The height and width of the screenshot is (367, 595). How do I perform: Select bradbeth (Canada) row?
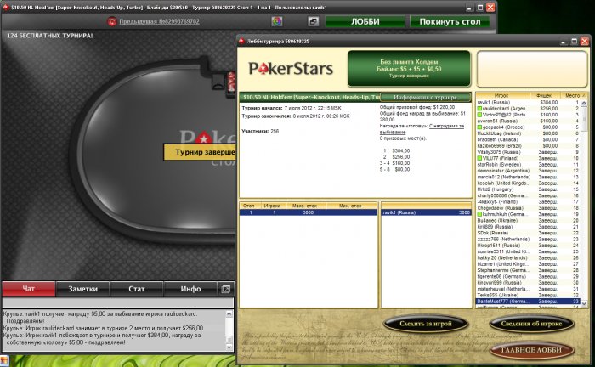528,139
